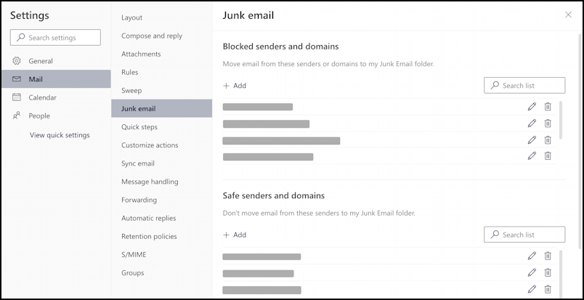Open the Rules settings page
This screenshot has width=584, height=300.
pyautogui.click(x=130, y=73)
